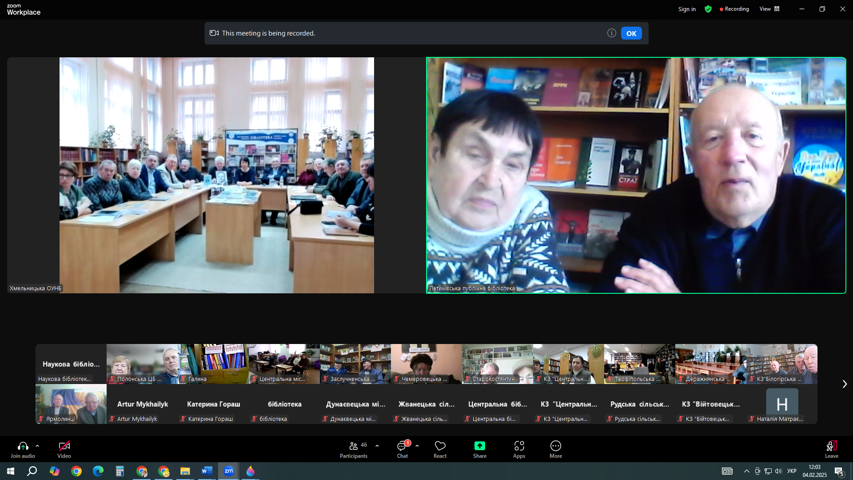This screenshot has width=853, height=480.
Task: Expand the audio options arrow
Action: (37, 446)
